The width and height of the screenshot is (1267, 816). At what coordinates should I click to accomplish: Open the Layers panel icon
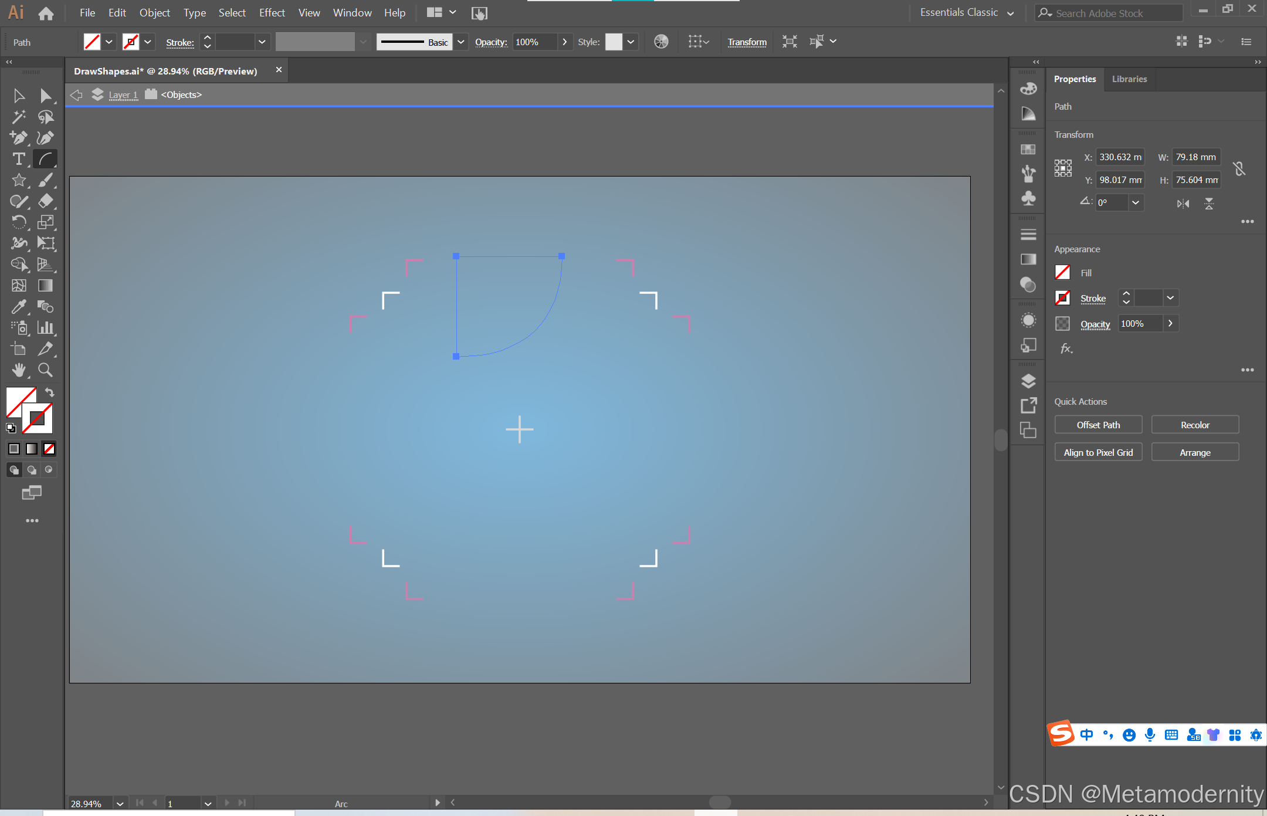1028,381
